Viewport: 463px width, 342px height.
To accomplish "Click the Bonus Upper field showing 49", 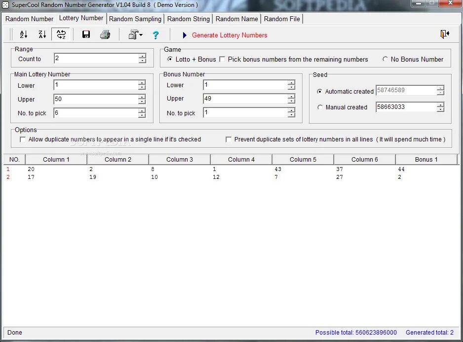I will pyautogui.click(x=245, y=99).
